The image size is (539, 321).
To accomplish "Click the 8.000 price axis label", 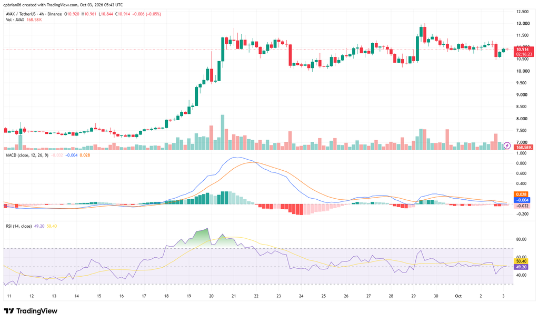I will pos(523,119).
